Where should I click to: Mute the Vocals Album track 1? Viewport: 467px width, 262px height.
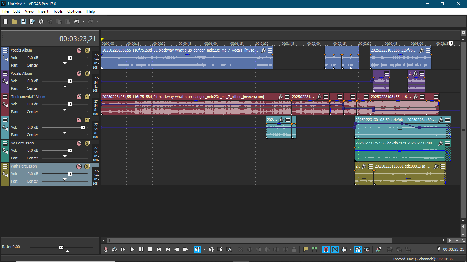79,50
